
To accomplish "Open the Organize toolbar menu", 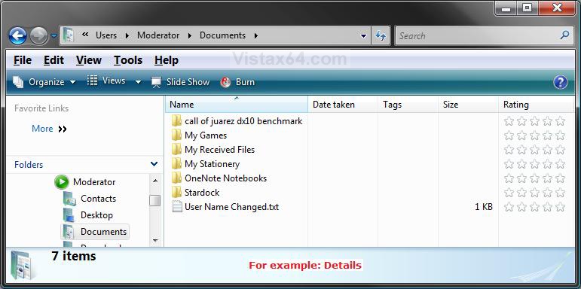I will point(44,82).
